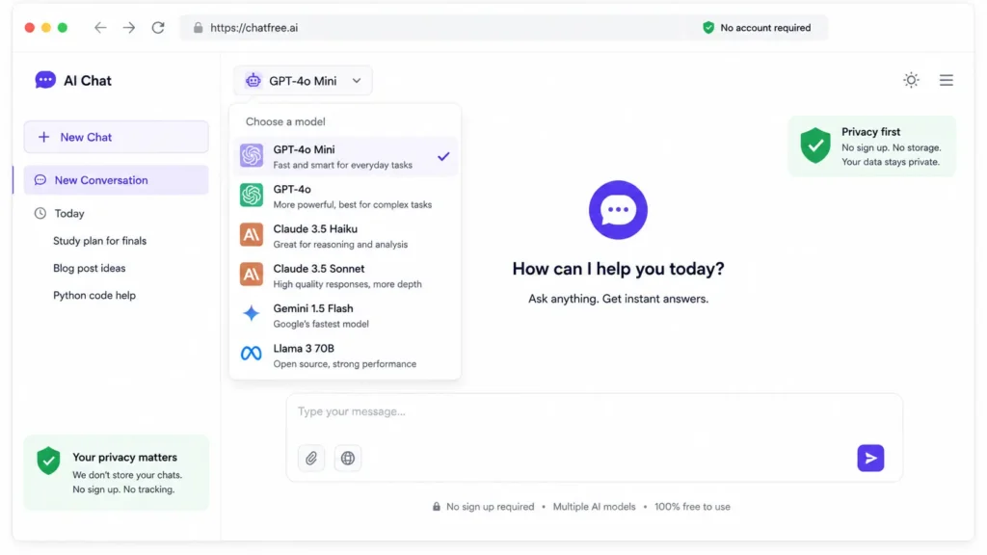Click the No account required label
Viewport: 987px width, 555px height.
click(x=765, y=28)
